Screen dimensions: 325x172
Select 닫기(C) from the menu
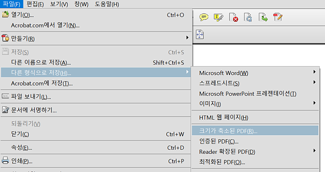[x=96, y=134]
